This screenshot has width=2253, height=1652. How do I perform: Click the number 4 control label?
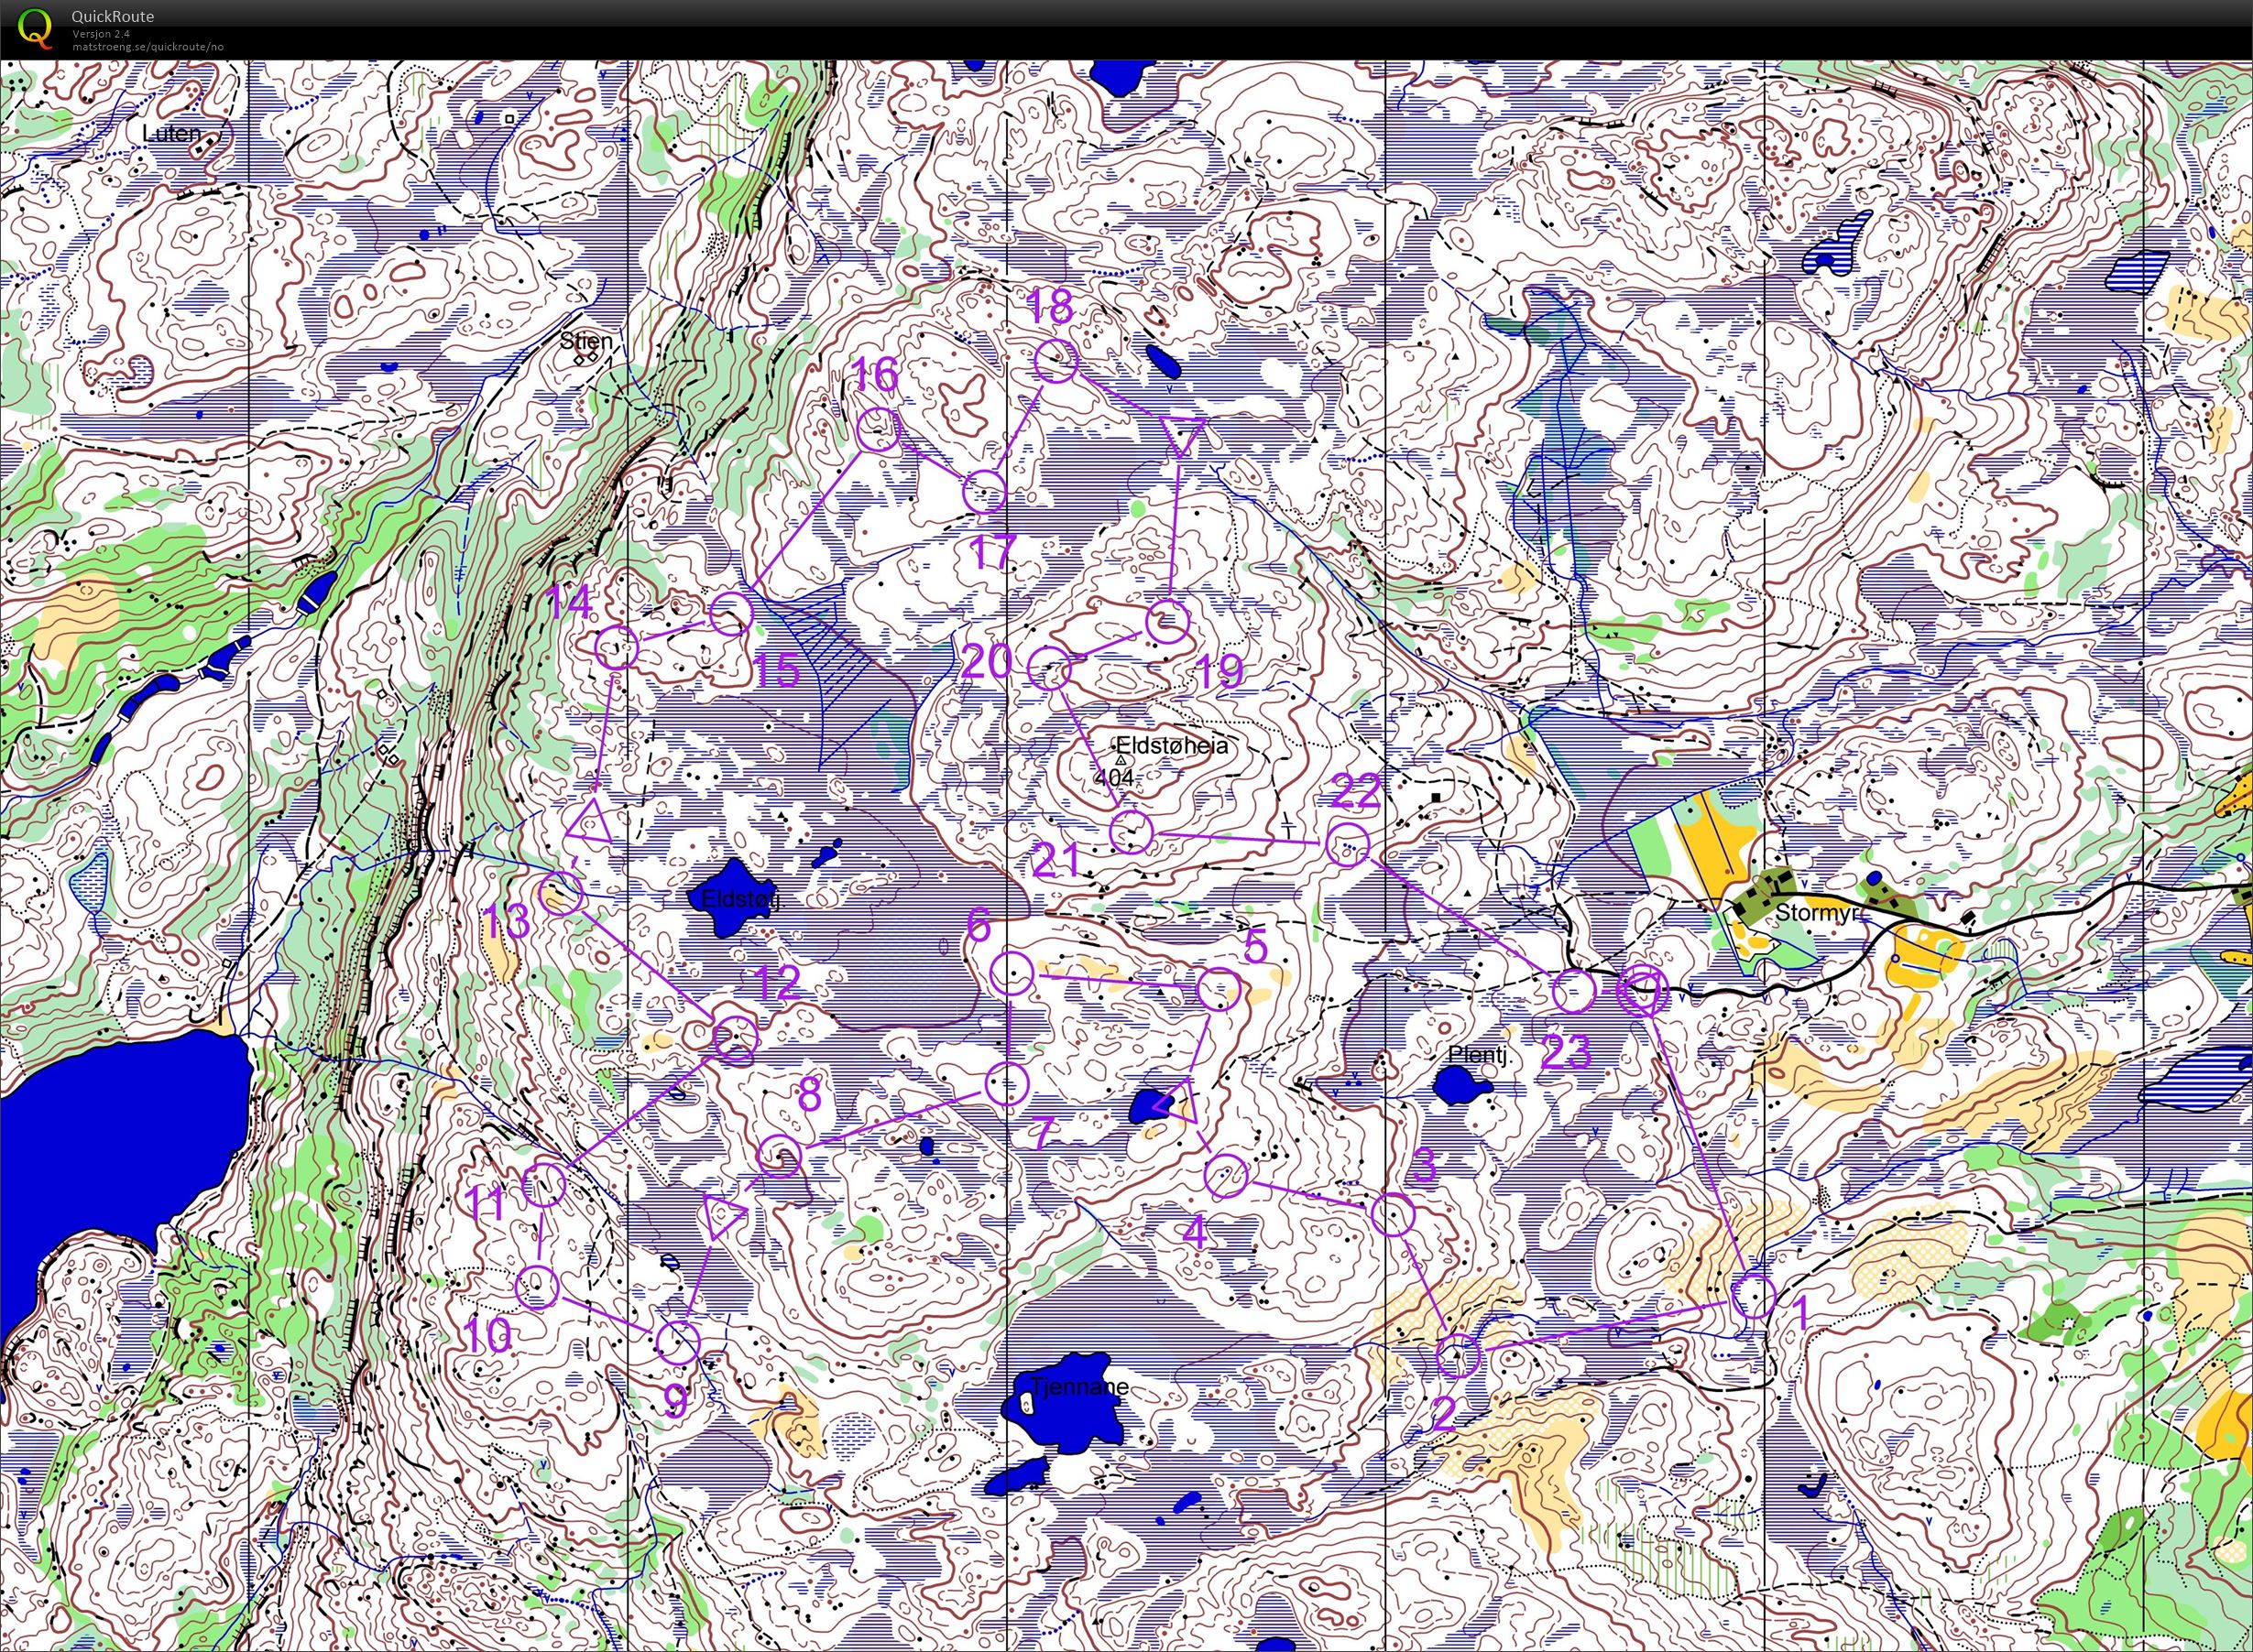[x=1195, y=1233]
